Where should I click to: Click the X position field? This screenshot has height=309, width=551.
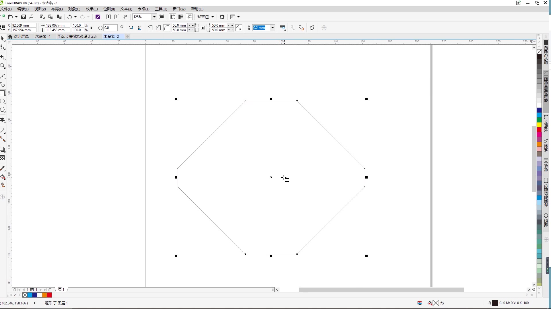24,25
